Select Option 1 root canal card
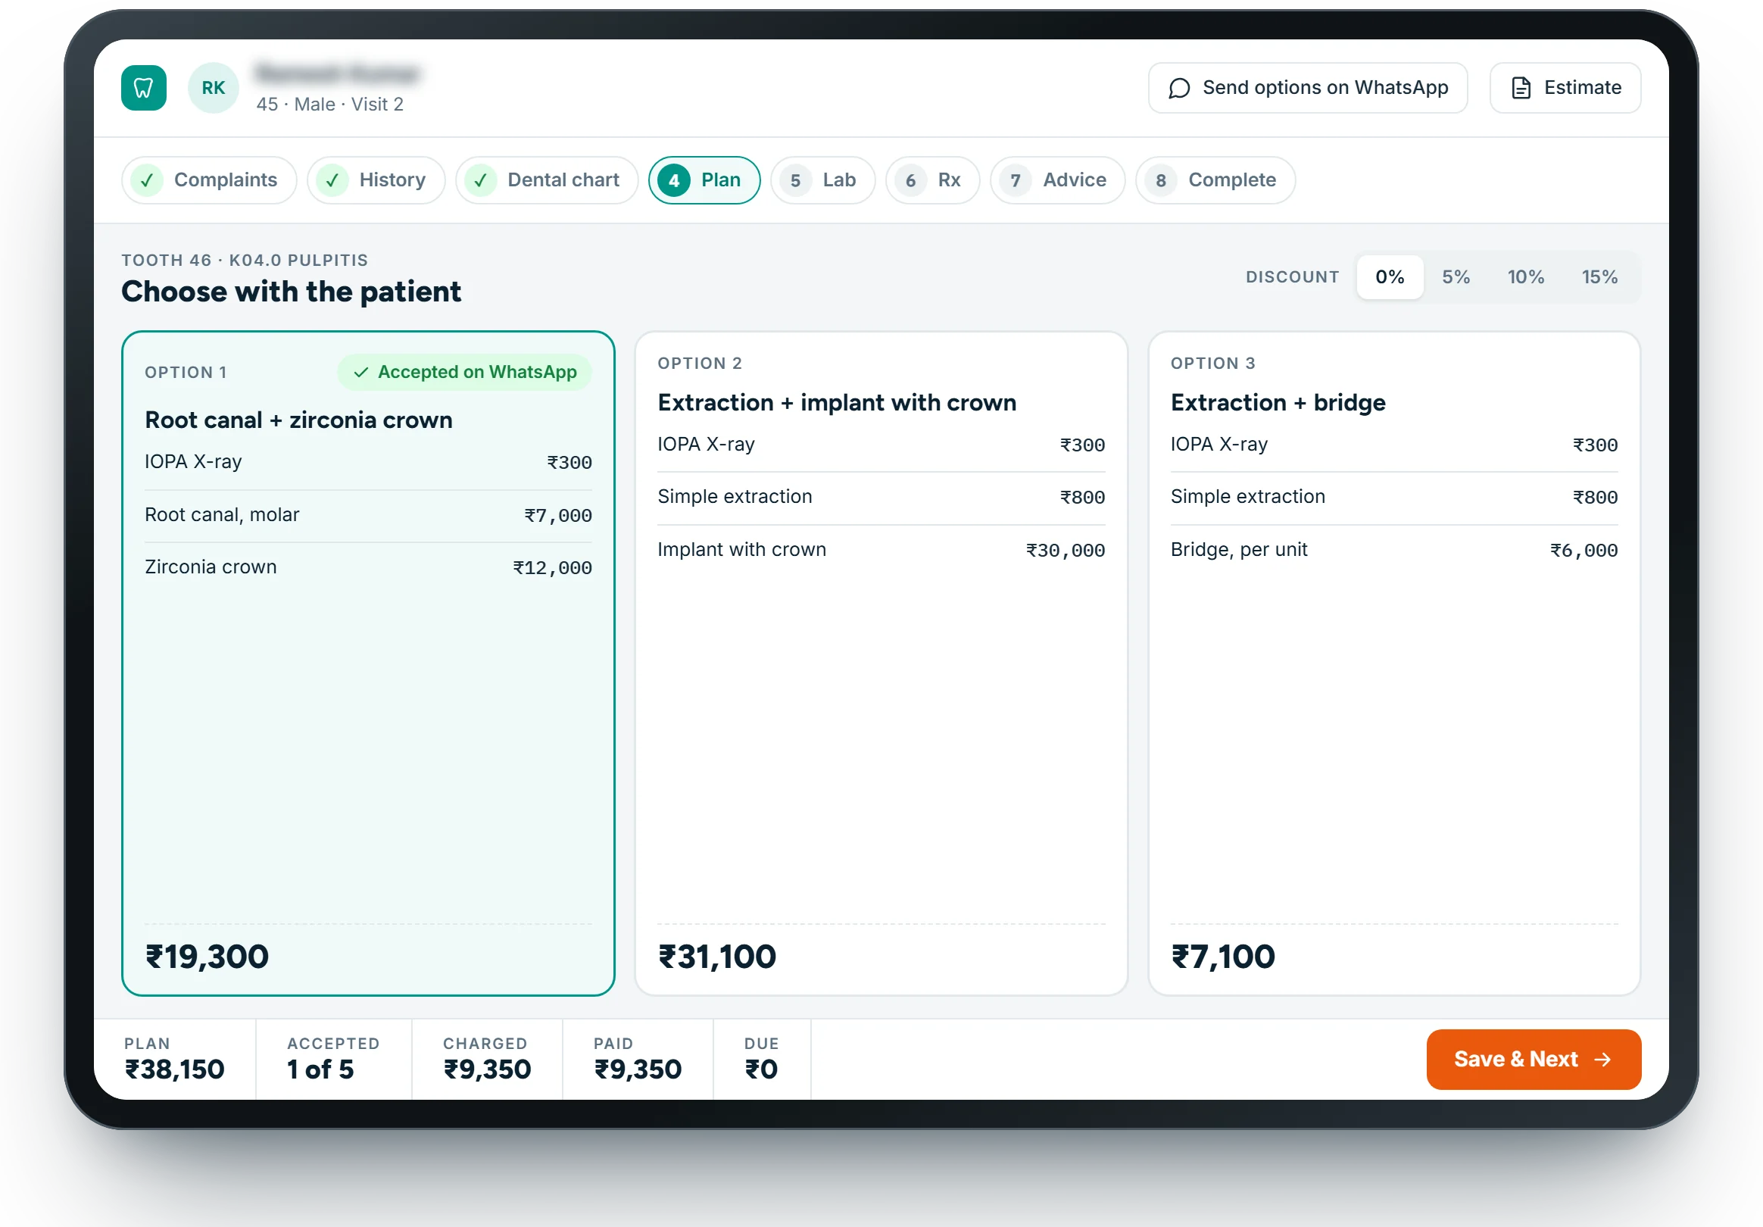This screenshot has width=1763, height=1227. click(368, 663)
